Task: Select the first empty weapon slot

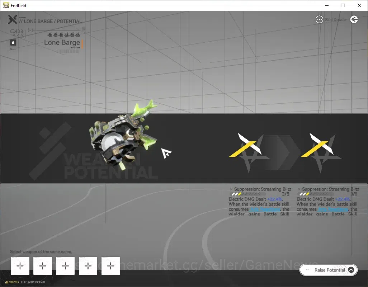Action: coord(20,266)
